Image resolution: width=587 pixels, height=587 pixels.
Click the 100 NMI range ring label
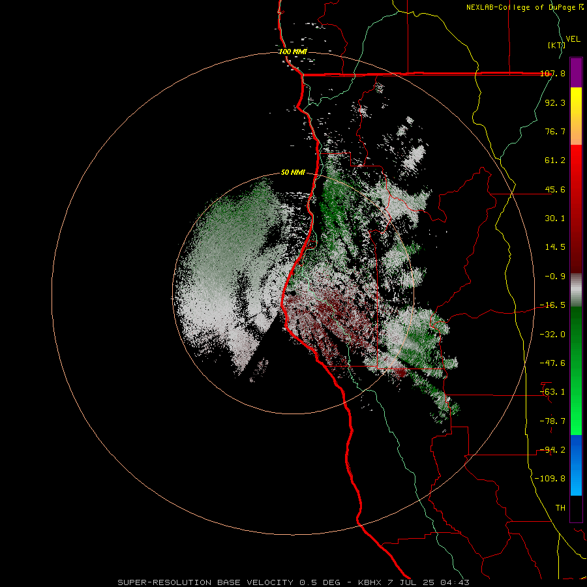(x=293, y=52)
